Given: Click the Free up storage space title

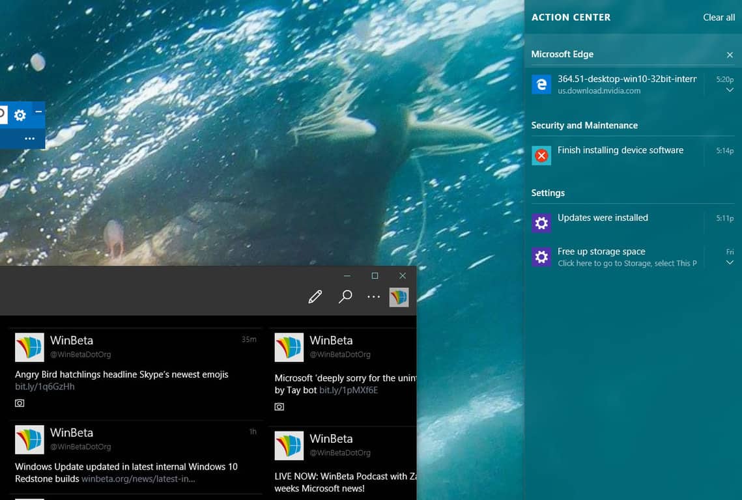Looking at the screenshot, I should click(601, 252).
